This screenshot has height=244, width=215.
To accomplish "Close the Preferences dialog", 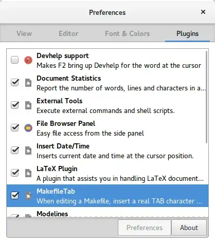I will pyautogui.click(x=203, y=12).
